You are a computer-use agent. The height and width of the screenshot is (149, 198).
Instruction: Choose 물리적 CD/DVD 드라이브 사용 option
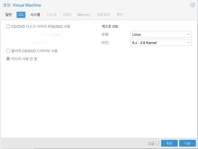point(8,51)
